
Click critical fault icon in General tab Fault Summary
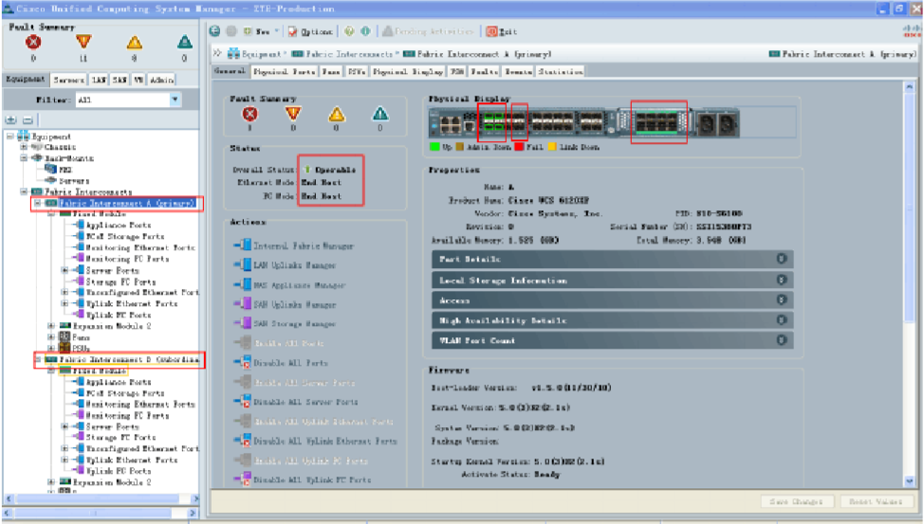(x=249, y=114)
